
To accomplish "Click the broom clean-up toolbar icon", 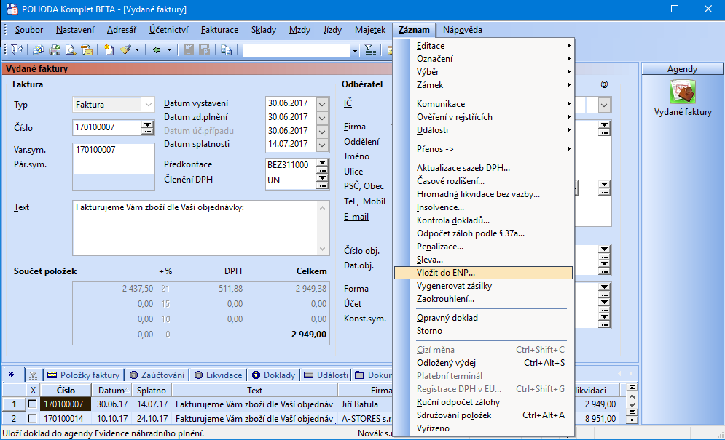I will coord(126,49).
